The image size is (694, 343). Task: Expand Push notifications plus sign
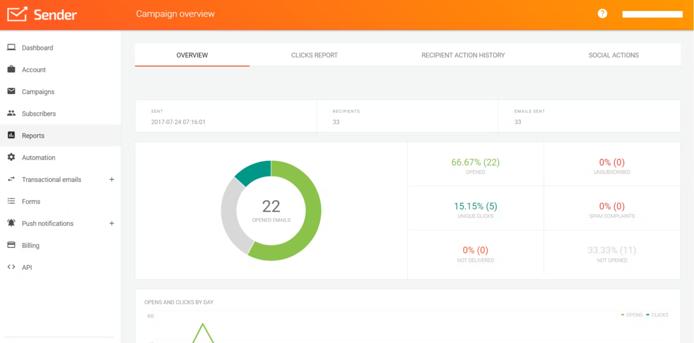pyautogui.click(x=111, y=223)
